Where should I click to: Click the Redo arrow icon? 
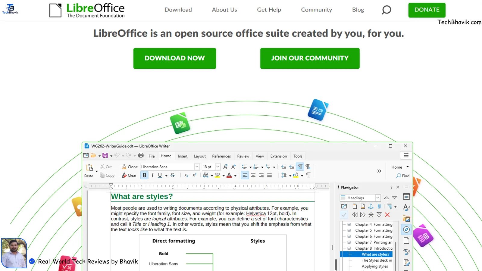tap(128, 155)
